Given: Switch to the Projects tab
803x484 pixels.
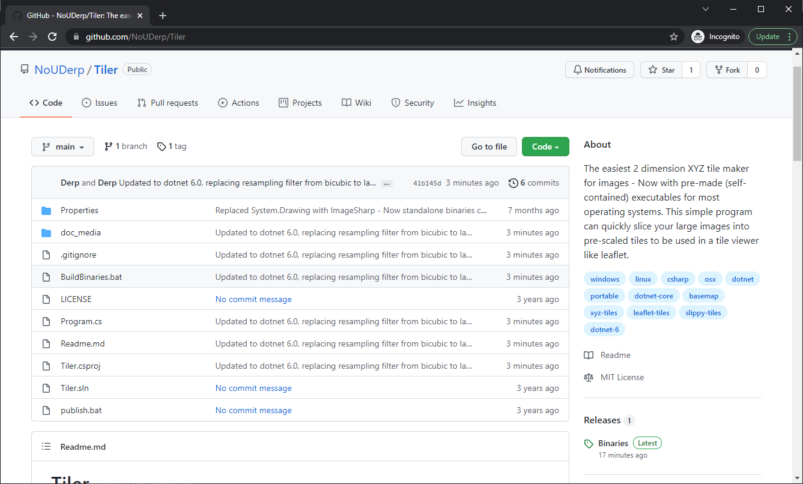Looking at the screenshot, I should (300, 103).
